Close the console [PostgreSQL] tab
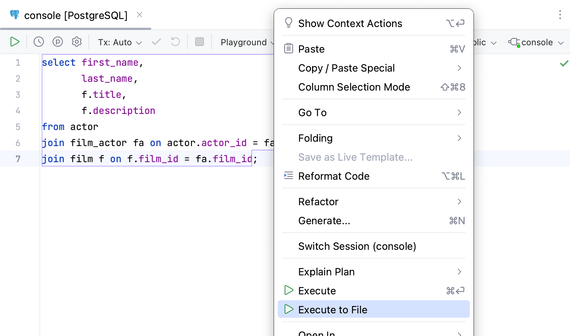Image resolution: width=570 pixels, height=336 pixels. (x=139, y=15)
